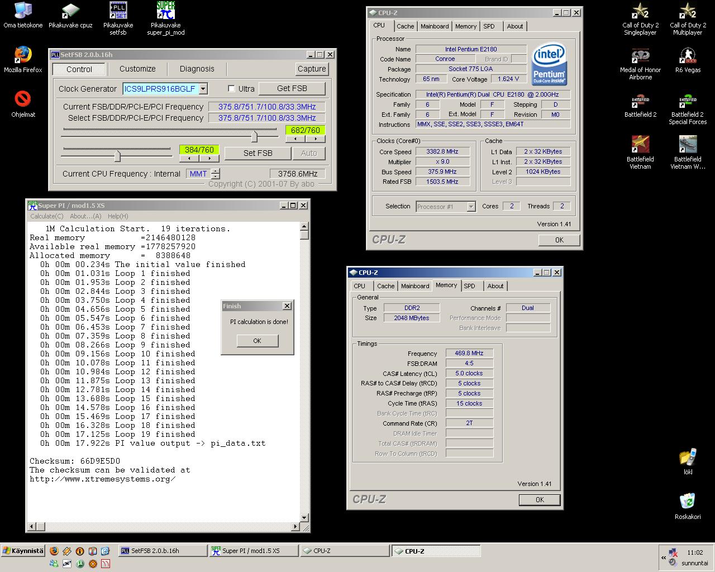
Task: Close the Finish dialog with its X button
Action: (287, 306)
